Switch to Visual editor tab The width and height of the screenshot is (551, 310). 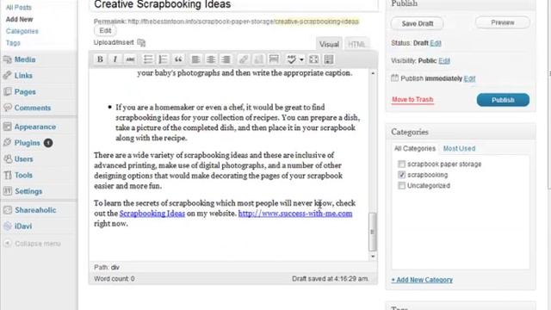[x=329, y=44]
